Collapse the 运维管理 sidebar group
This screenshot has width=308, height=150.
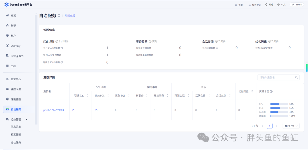26,120
